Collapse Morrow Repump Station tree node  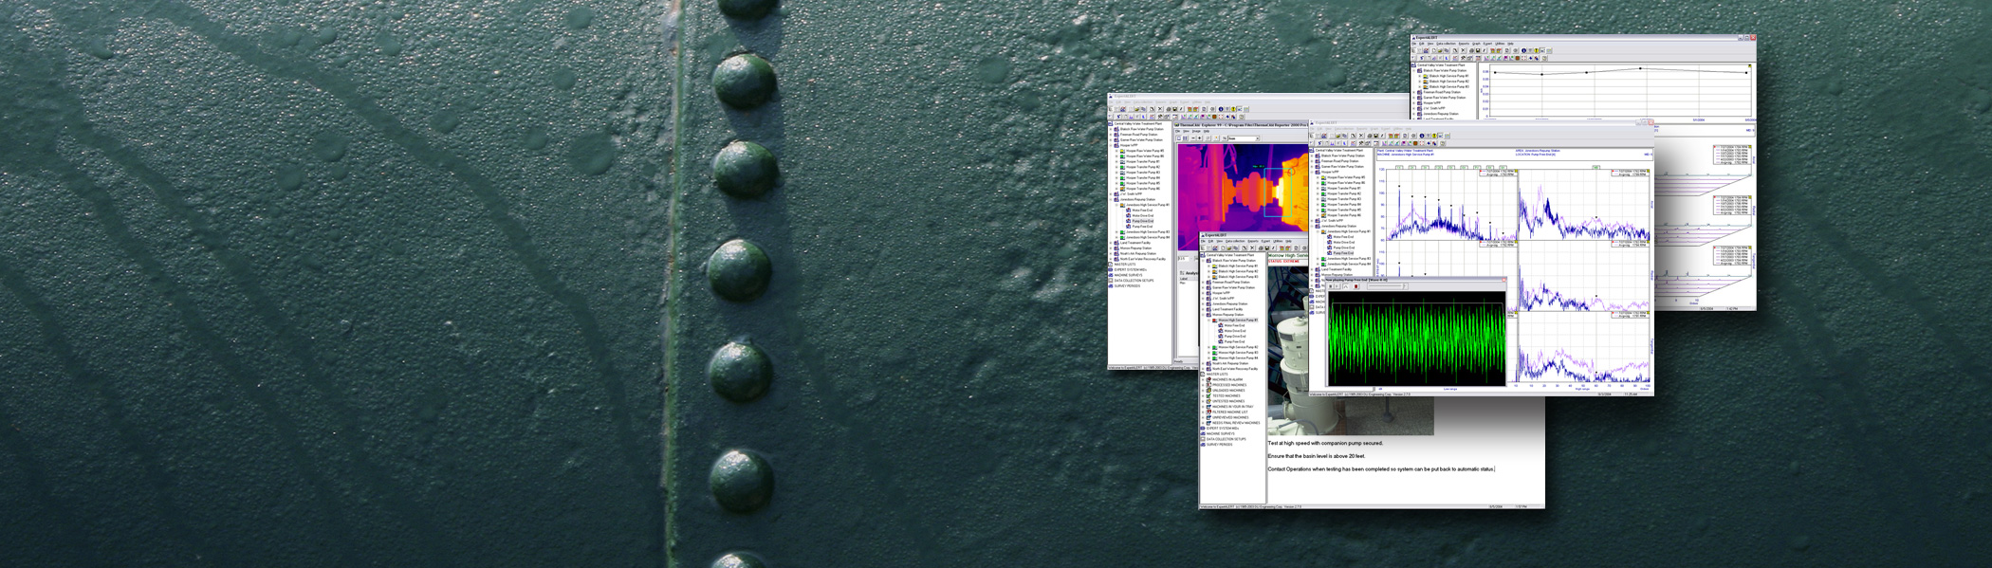point(1204,315)
